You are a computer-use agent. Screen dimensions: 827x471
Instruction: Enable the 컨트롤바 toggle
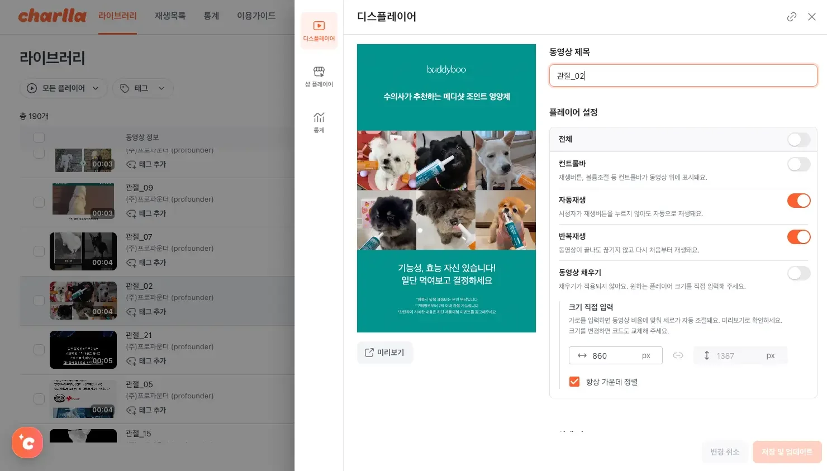click(799, 164)
